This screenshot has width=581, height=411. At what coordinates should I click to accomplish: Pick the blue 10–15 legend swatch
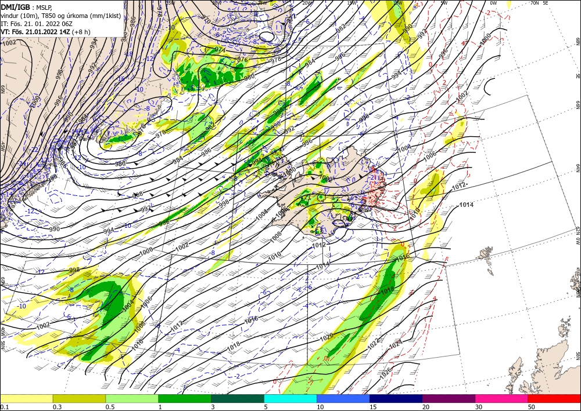[x=343, y=398]
